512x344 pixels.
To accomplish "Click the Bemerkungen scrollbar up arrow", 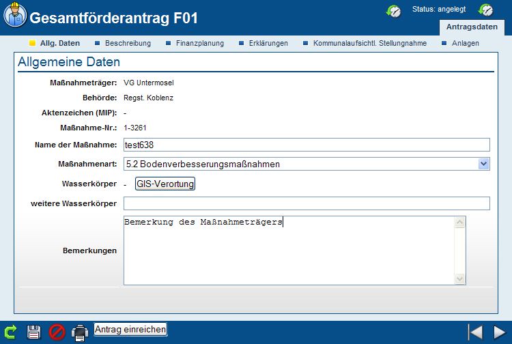I will pos(459,223).
